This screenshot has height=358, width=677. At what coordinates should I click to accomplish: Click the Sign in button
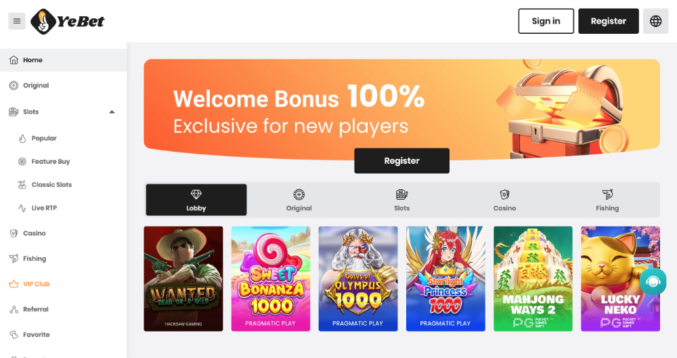pyautogui.click(x=546, y=21)
